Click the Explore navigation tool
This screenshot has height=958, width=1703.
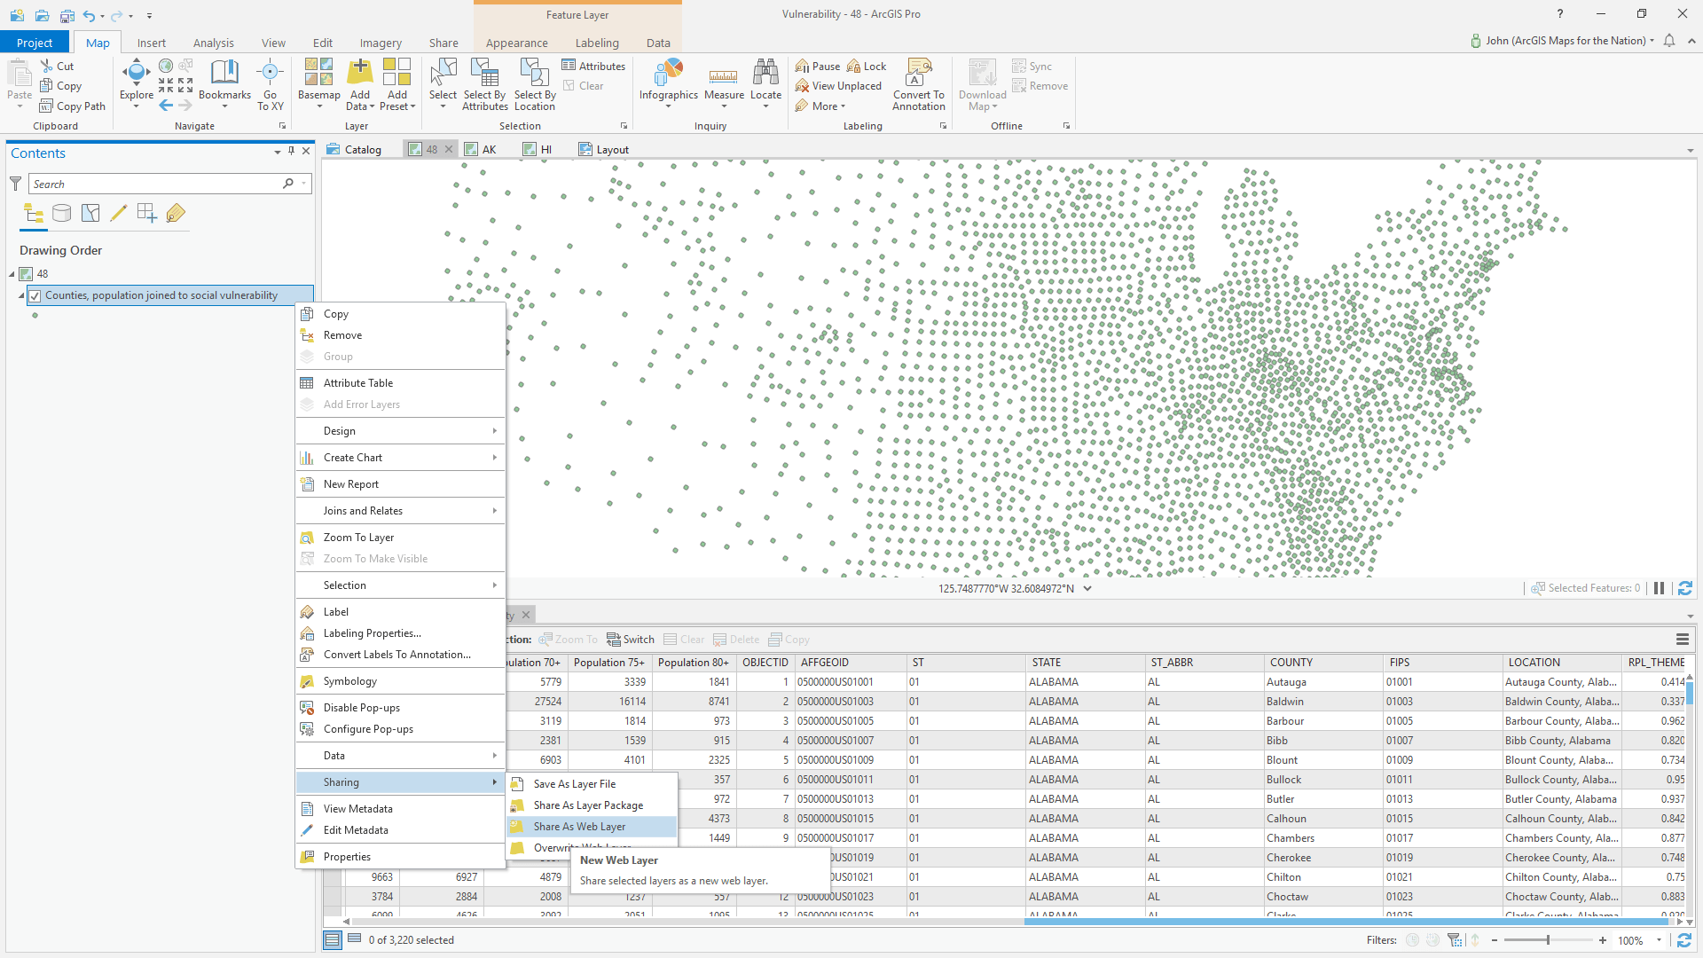(x=136, y=77)
